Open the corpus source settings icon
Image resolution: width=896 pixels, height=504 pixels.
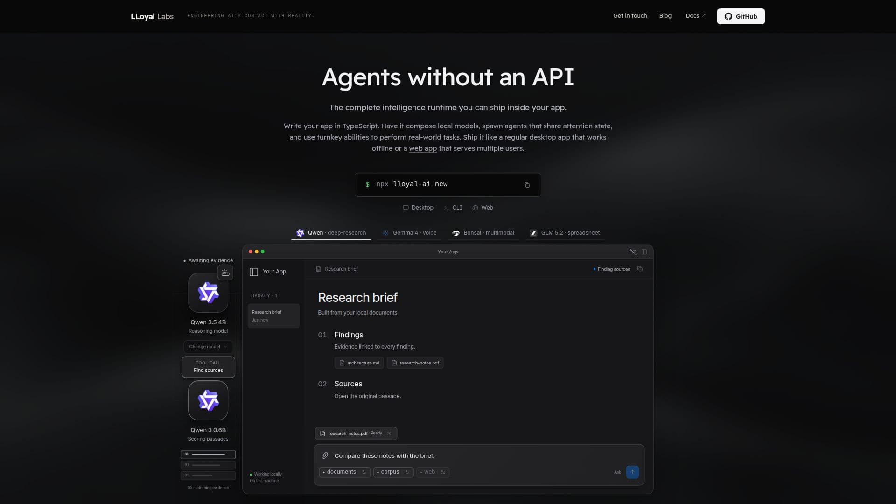(x=407, y=472)
